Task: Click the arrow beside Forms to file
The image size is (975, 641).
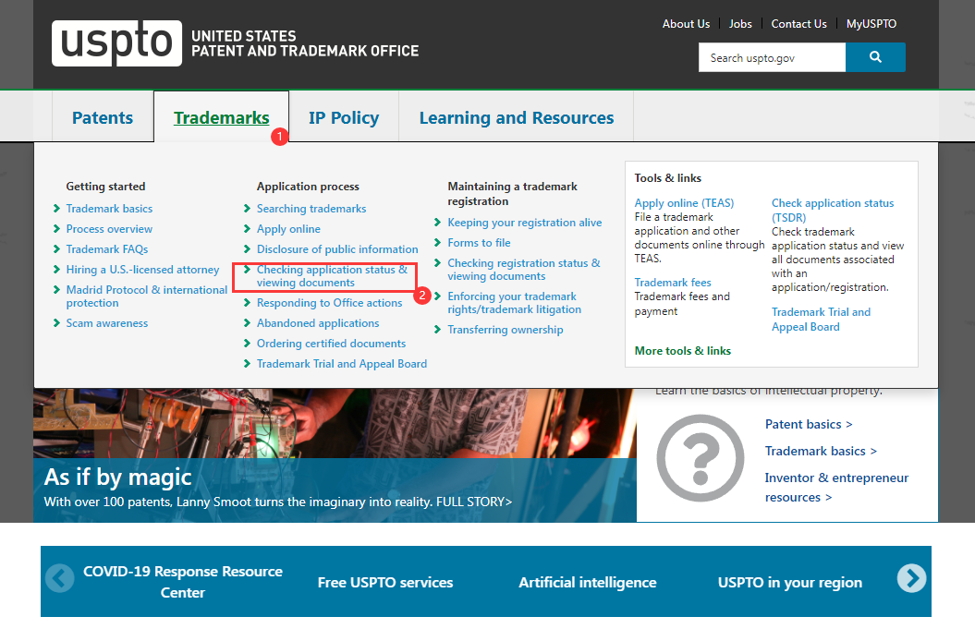Action: 438,243
